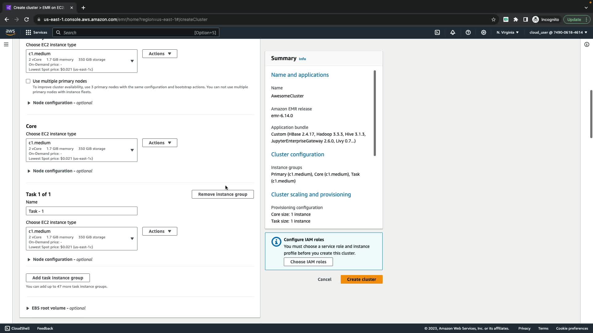The height and width of the screenshot is (333, 593).
Task: Click the Task name input field
Action: pos(82,211)
